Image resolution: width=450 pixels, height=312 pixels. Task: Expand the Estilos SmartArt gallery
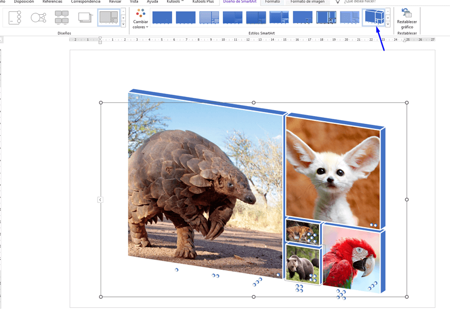388,24
